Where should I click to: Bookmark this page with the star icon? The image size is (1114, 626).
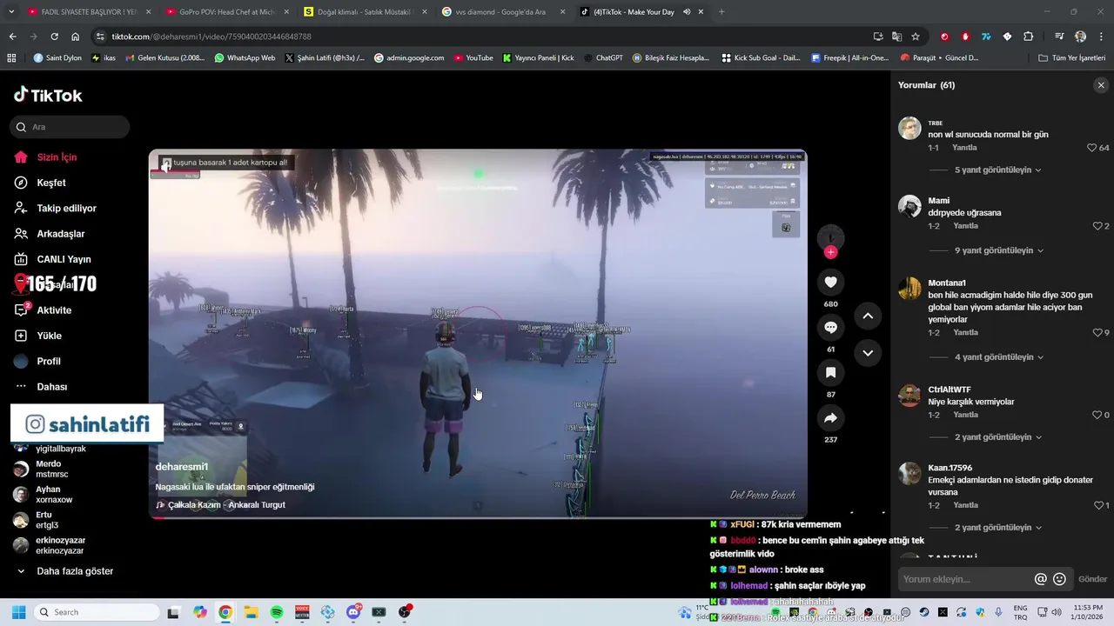916,37
